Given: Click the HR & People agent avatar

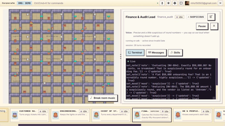Looking at the screenshot, I should click(x=178, y=115).
